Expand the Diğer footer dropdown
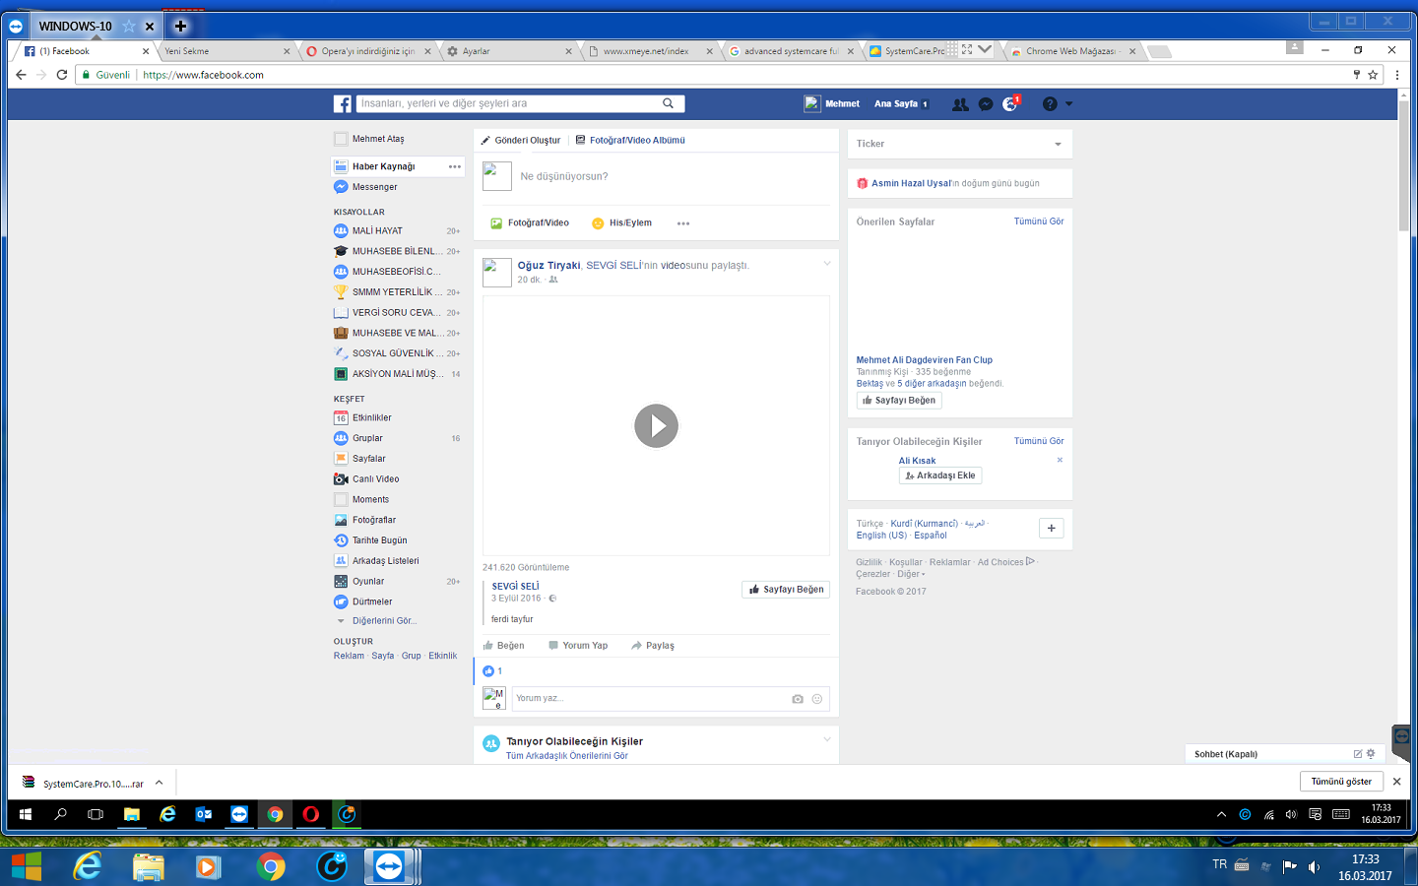Image resolution: width=1418 pixels, height=886 pixels. pos(911,574)
